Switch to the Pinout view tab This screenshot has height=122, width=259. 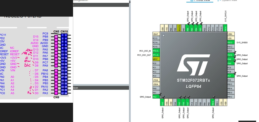click(x=200, y=1)
